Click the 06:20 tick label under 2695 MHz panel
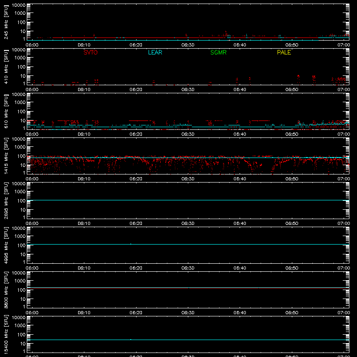The image size is (357, 357). point(136,224)
